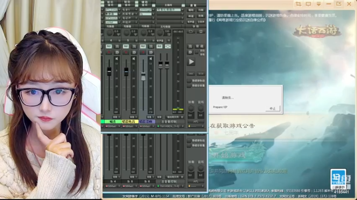The width and height of the screenshot is (357, 200).
Task: Open the kX ASIO device dropdown under 总音量控制
Action: (x=170, y=126)
